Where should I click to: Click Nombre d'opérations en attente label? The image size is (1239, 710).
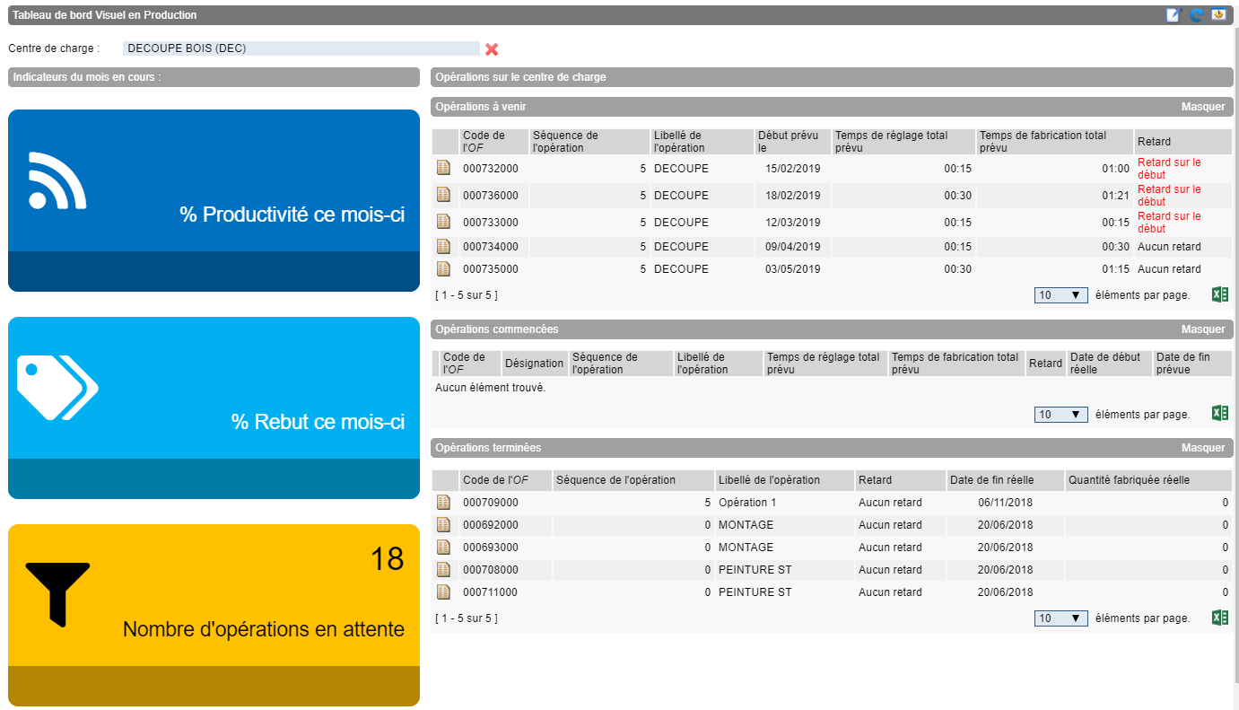tap(264, 629)
